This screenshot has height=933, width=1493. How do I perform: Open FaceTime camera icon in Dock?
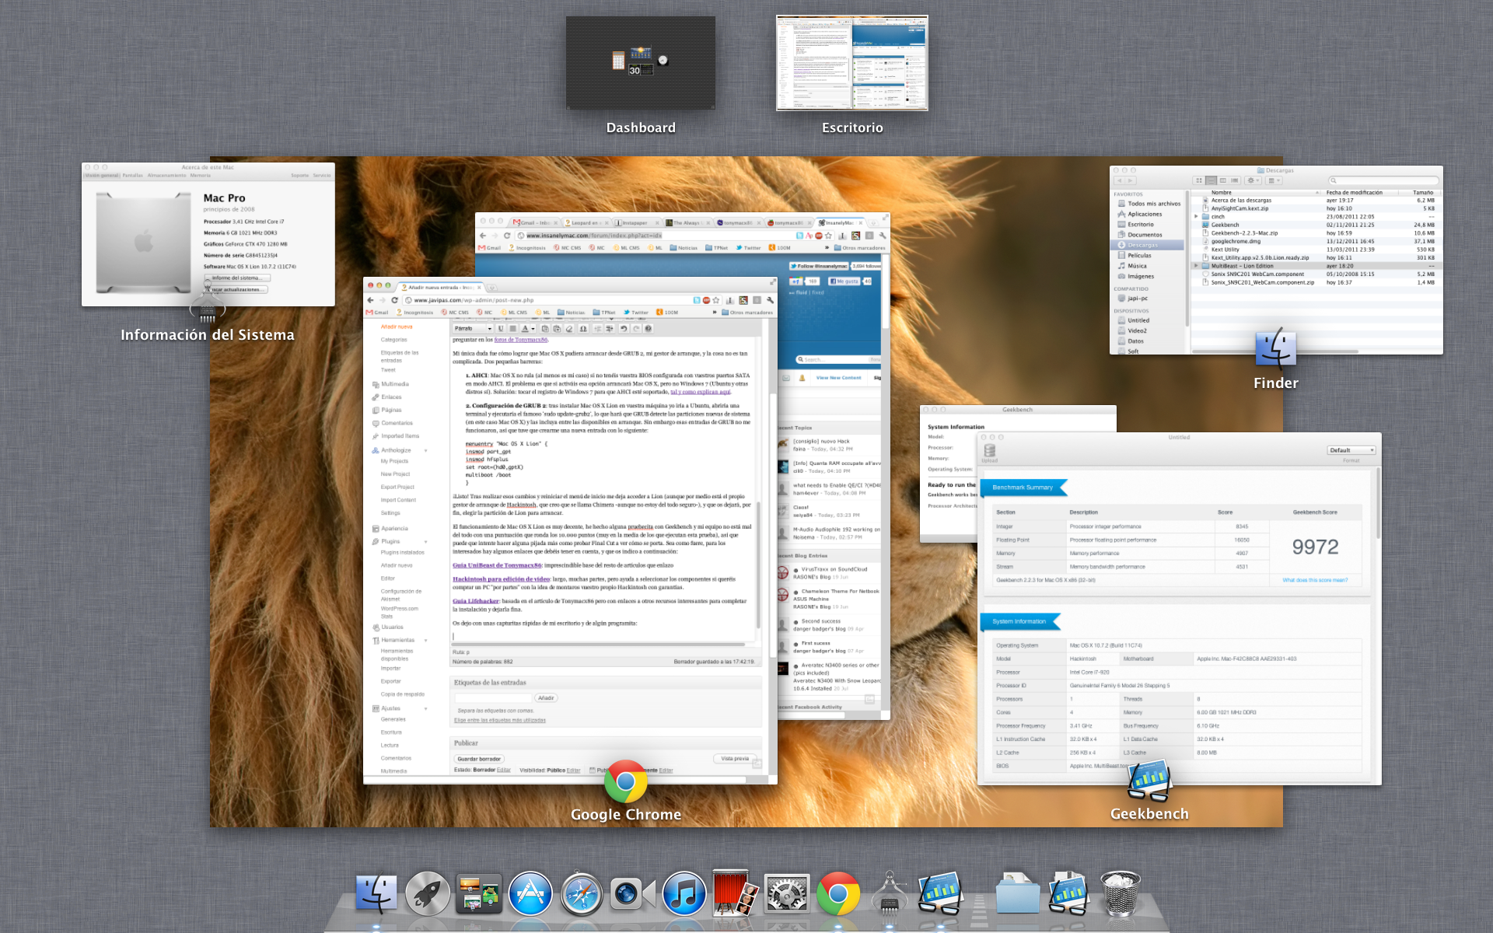pyautogui.click(x=633, y=893)
